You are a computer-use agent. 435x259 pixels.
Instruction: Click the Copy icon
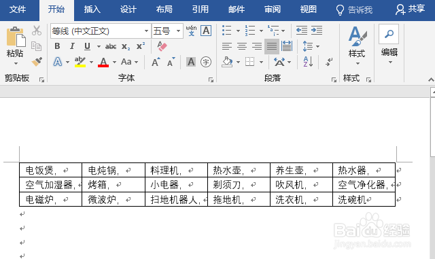click(x=36, y=46)
